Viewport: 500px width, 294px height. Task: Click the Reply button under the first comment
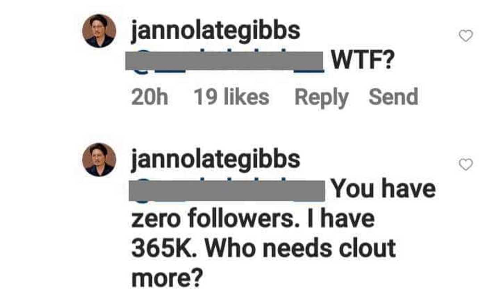321,97
